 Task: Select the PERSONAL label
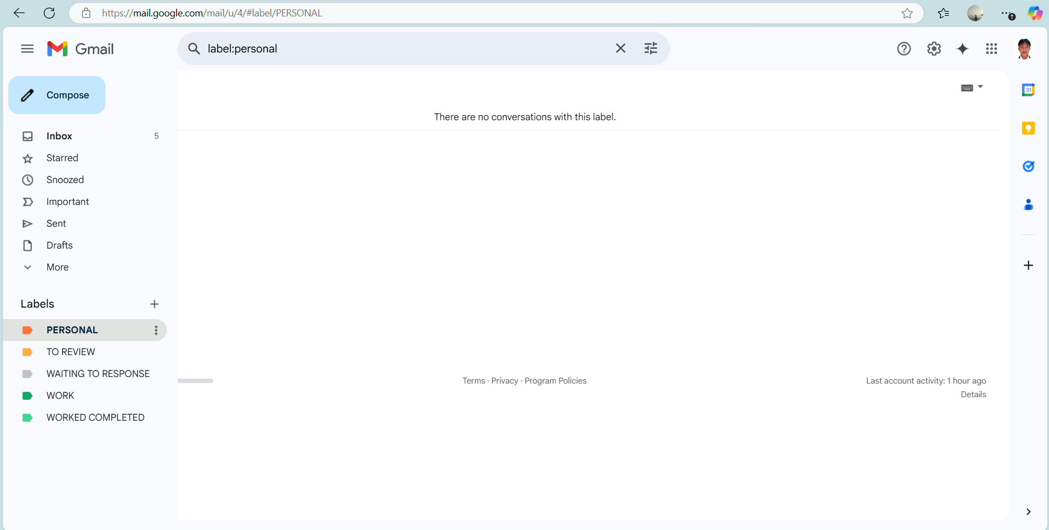(85, 330)
